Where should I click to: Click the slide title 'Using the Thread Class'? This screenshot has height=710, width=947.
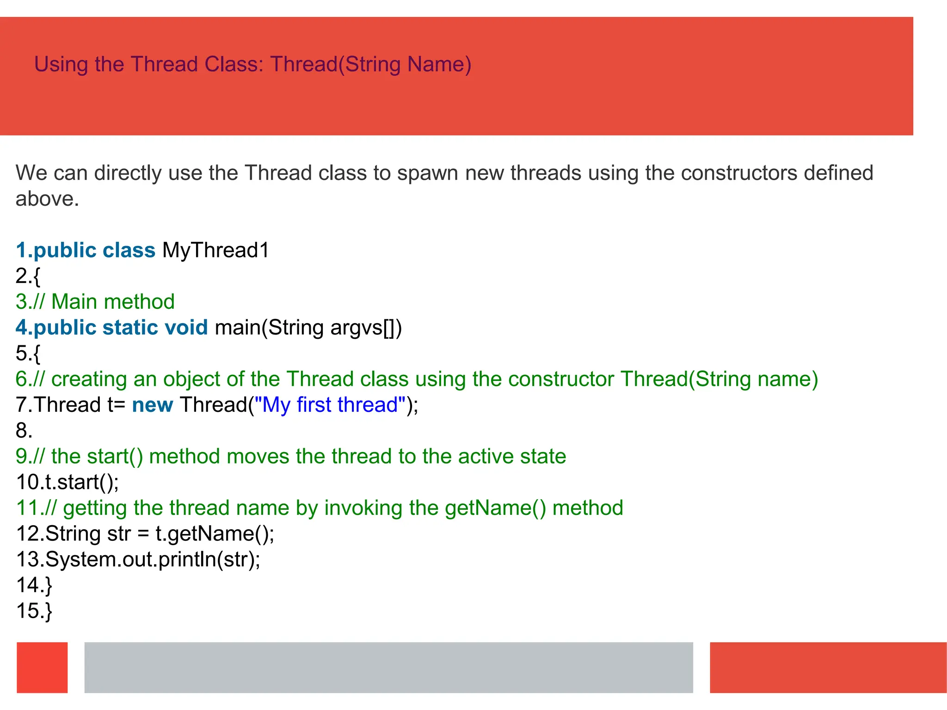pos(252,64)
